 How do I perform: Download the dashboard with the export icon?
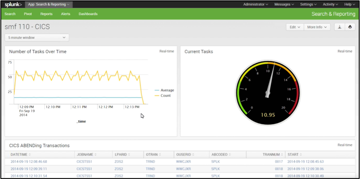point(339,27)
